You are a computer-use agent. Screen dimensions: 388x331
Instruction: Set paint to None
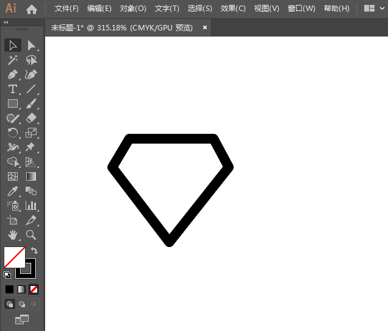point(34,289)
